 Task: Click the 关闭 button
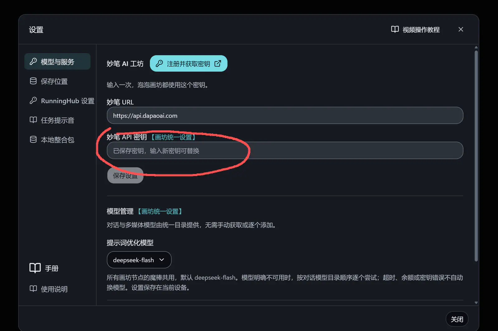457,319
